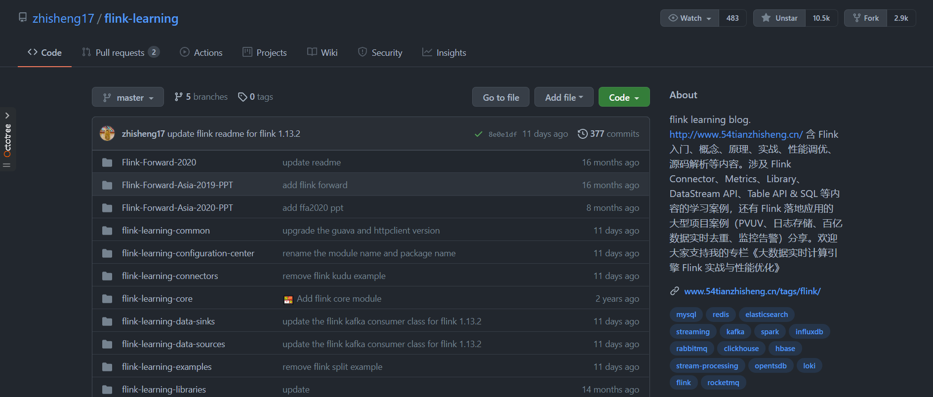
Task: Click the Octotree hamburger menu icon
Action: [7, 165]
